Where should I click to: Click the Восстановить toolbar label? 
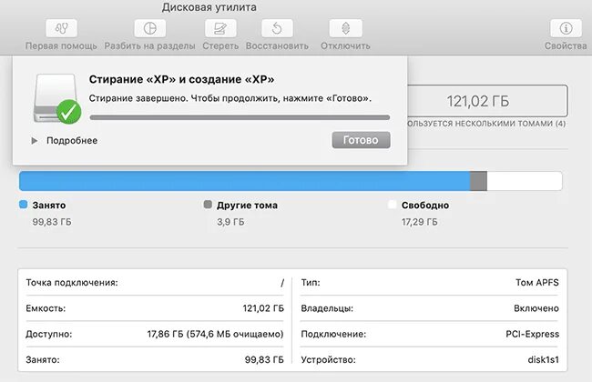pos(277,46)
